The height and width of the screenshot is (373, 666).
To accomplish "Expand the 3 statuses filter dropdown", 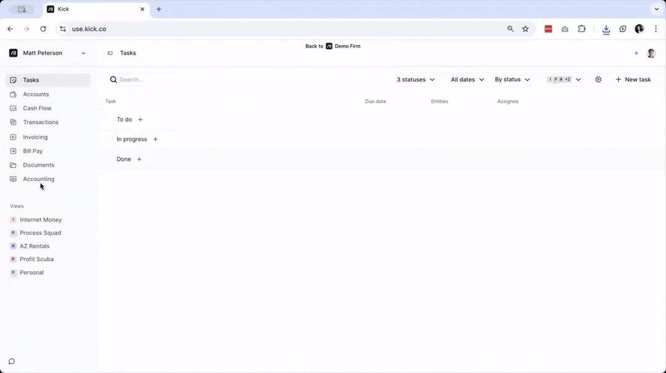I will (415, 79).
